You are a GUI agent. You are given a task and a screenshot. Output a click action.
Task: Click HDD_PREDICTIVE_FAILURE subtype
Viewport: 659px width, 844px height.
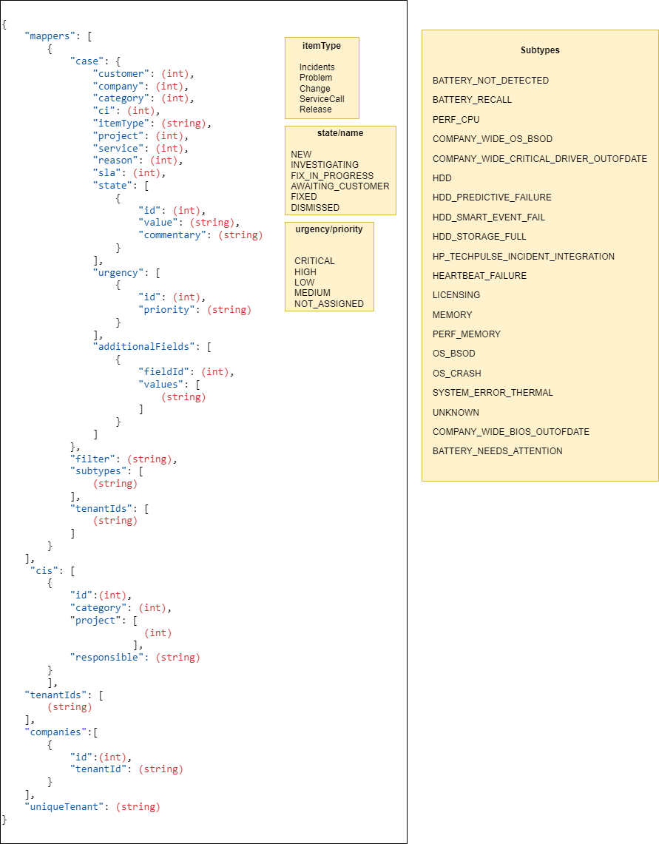pos(492,198)
